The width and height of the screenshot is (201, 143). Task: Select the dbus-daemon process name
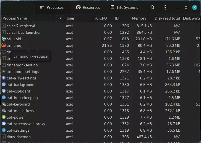point(19,137)
